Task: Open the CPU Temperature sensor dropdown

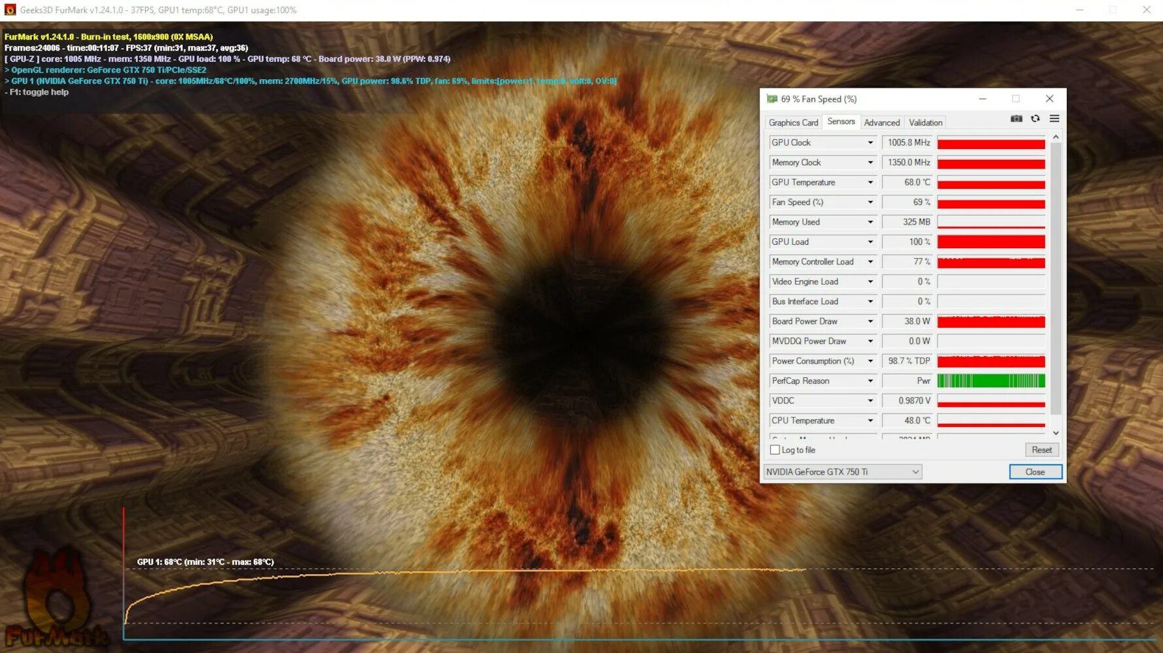Action: 870,421
